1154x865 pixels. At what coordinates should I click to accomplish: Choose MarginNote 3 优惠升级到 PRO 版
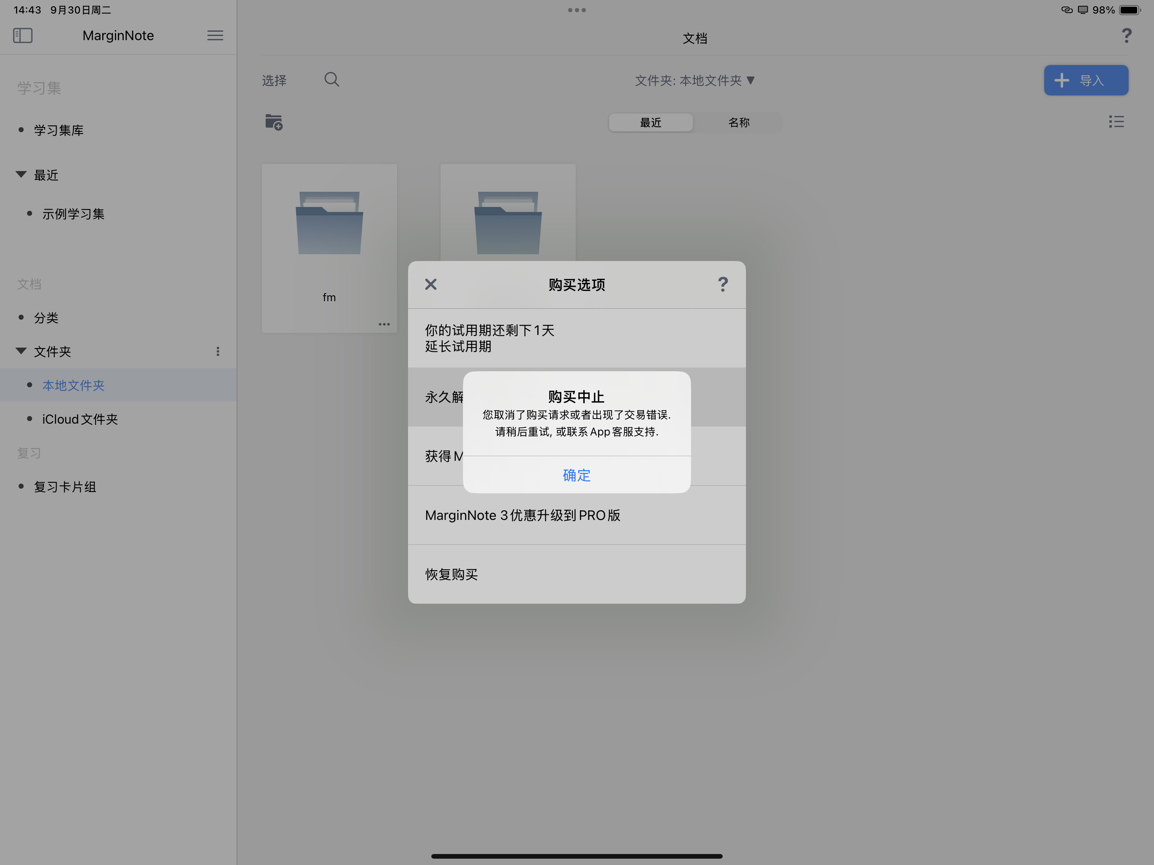(577, 515)
